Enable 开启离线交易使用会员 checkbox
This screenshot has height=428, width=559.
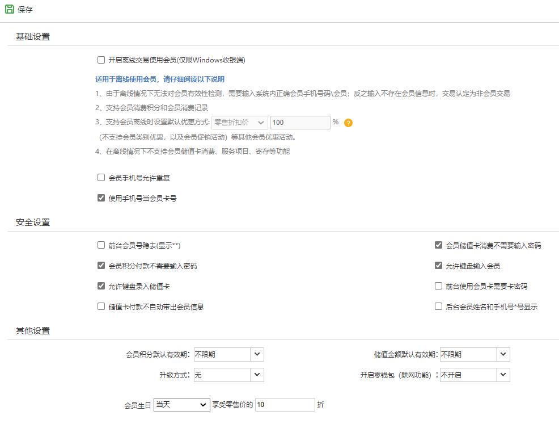101,60
